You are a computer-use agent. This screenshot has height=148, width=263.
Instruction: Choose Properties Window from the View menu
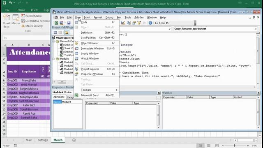(x=97, y=74)
